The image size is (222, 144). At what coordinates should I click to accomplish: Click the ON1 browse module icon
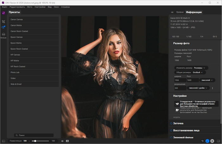coord(3,13)
